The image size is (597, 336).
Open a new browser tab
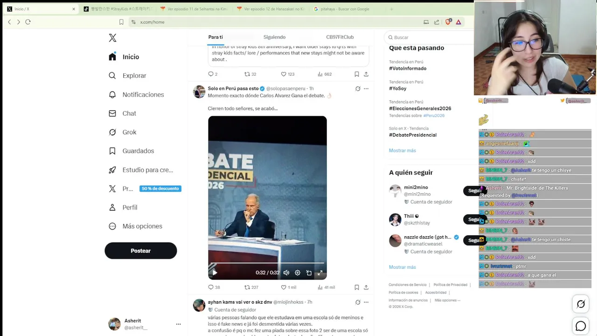click(x=391, y=9)
